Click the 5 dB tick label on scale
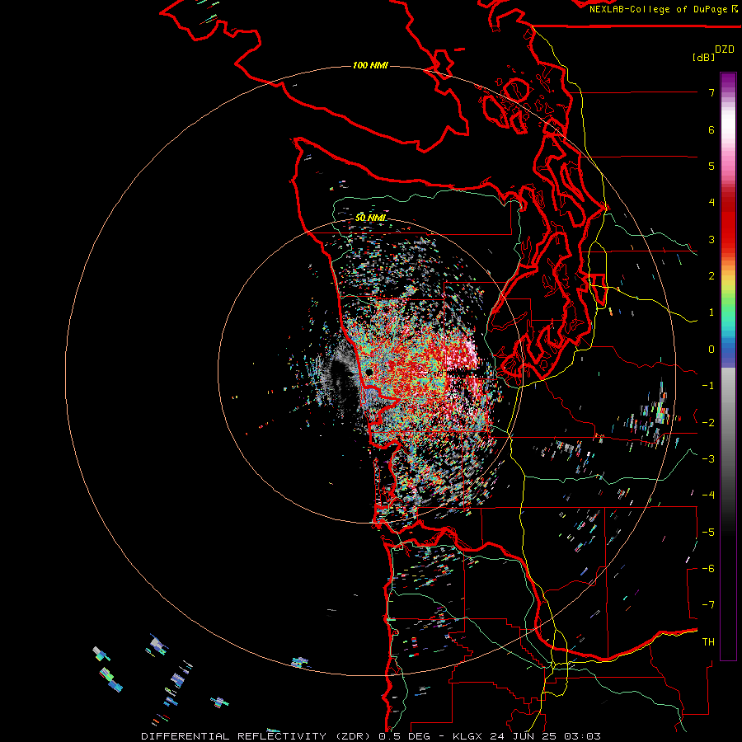This screenshot has height=742, width=742. 711,166
